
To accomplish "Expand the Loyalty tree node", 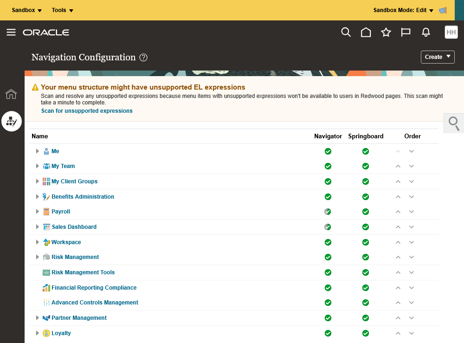I will pos(37,333).
